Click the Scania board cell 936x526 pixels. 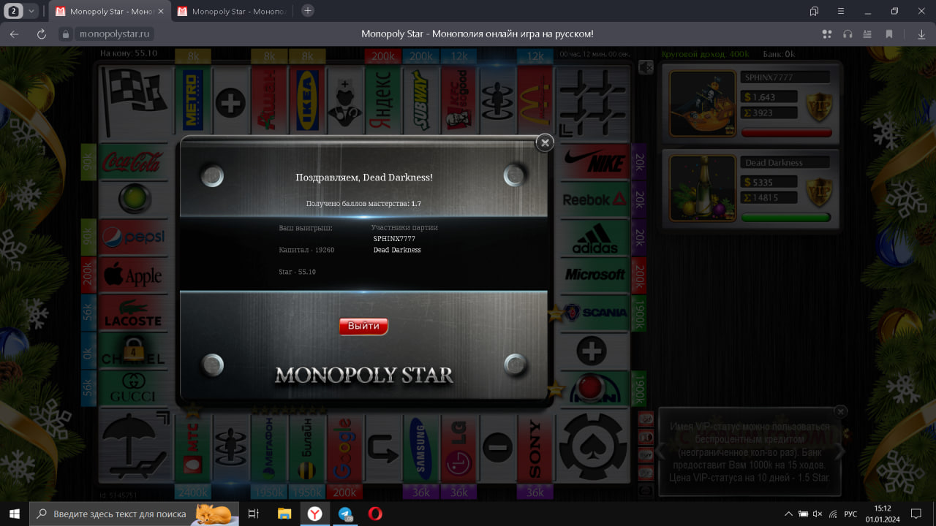[594, 313]
